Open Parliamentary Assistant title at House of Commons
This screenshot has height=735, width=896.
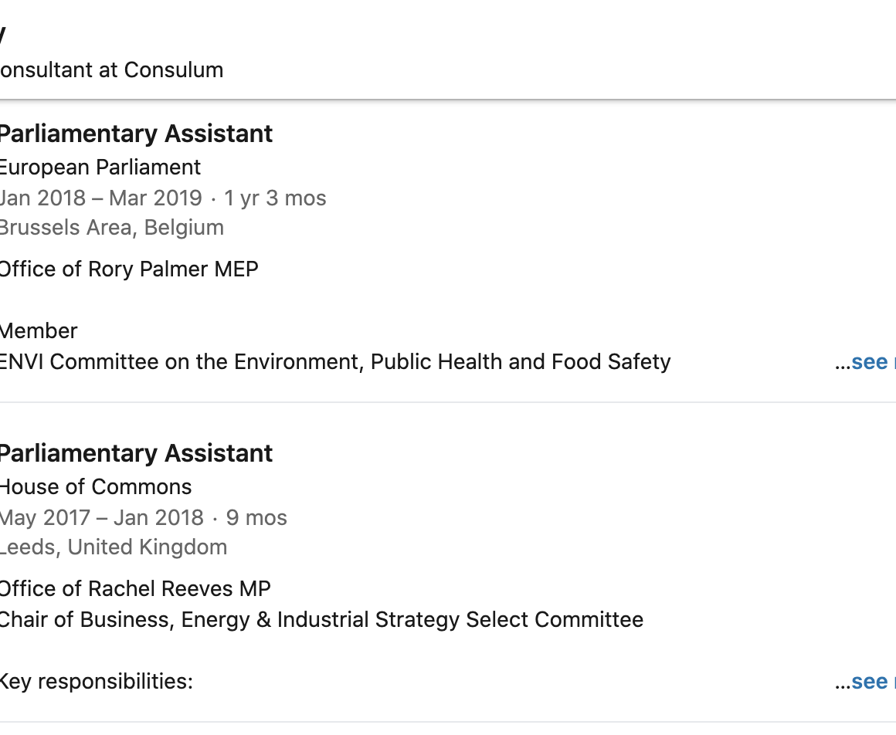[x=136, y=453]
